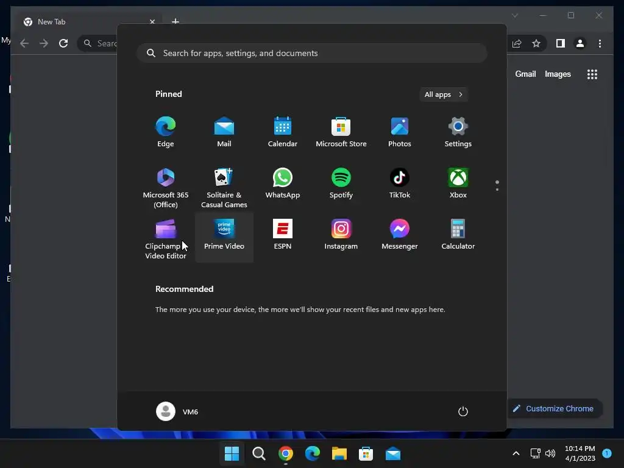The height and width of the screenshot is (468, 624).
Task: Switch to Chrome on the taskbar
Action: click(286, 453)
